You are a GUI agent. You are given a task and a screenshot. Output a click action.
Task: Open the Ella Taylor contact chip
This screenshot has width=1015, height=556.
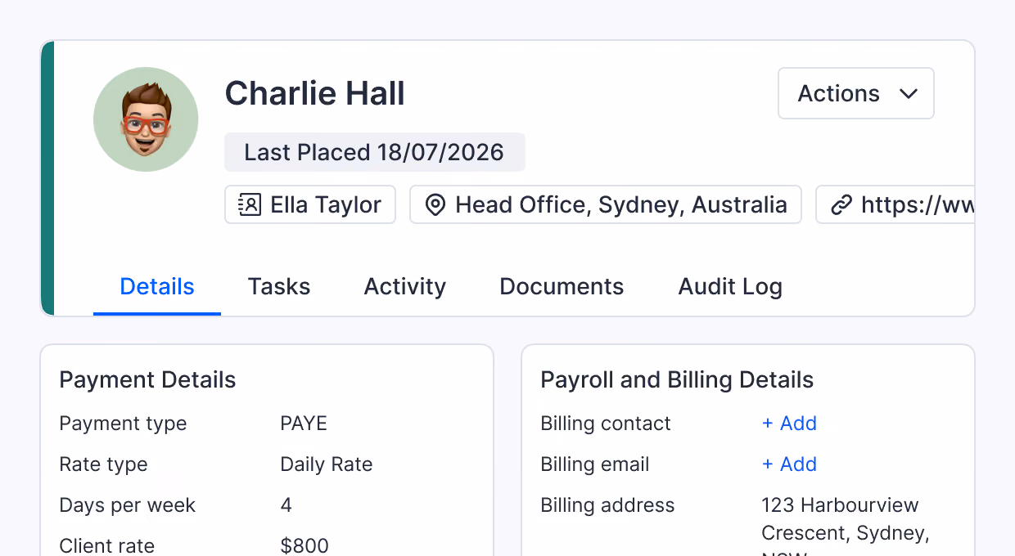(x=310, y=204)
